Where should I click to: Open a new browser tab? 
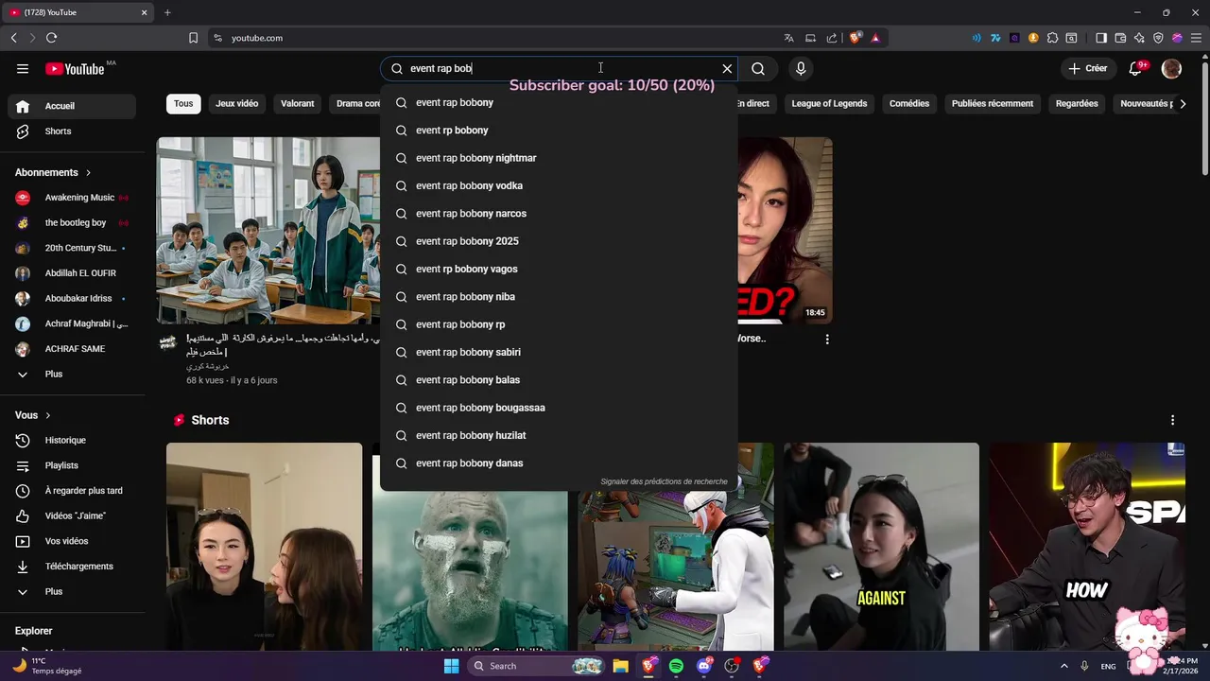[x=167, y=12]
